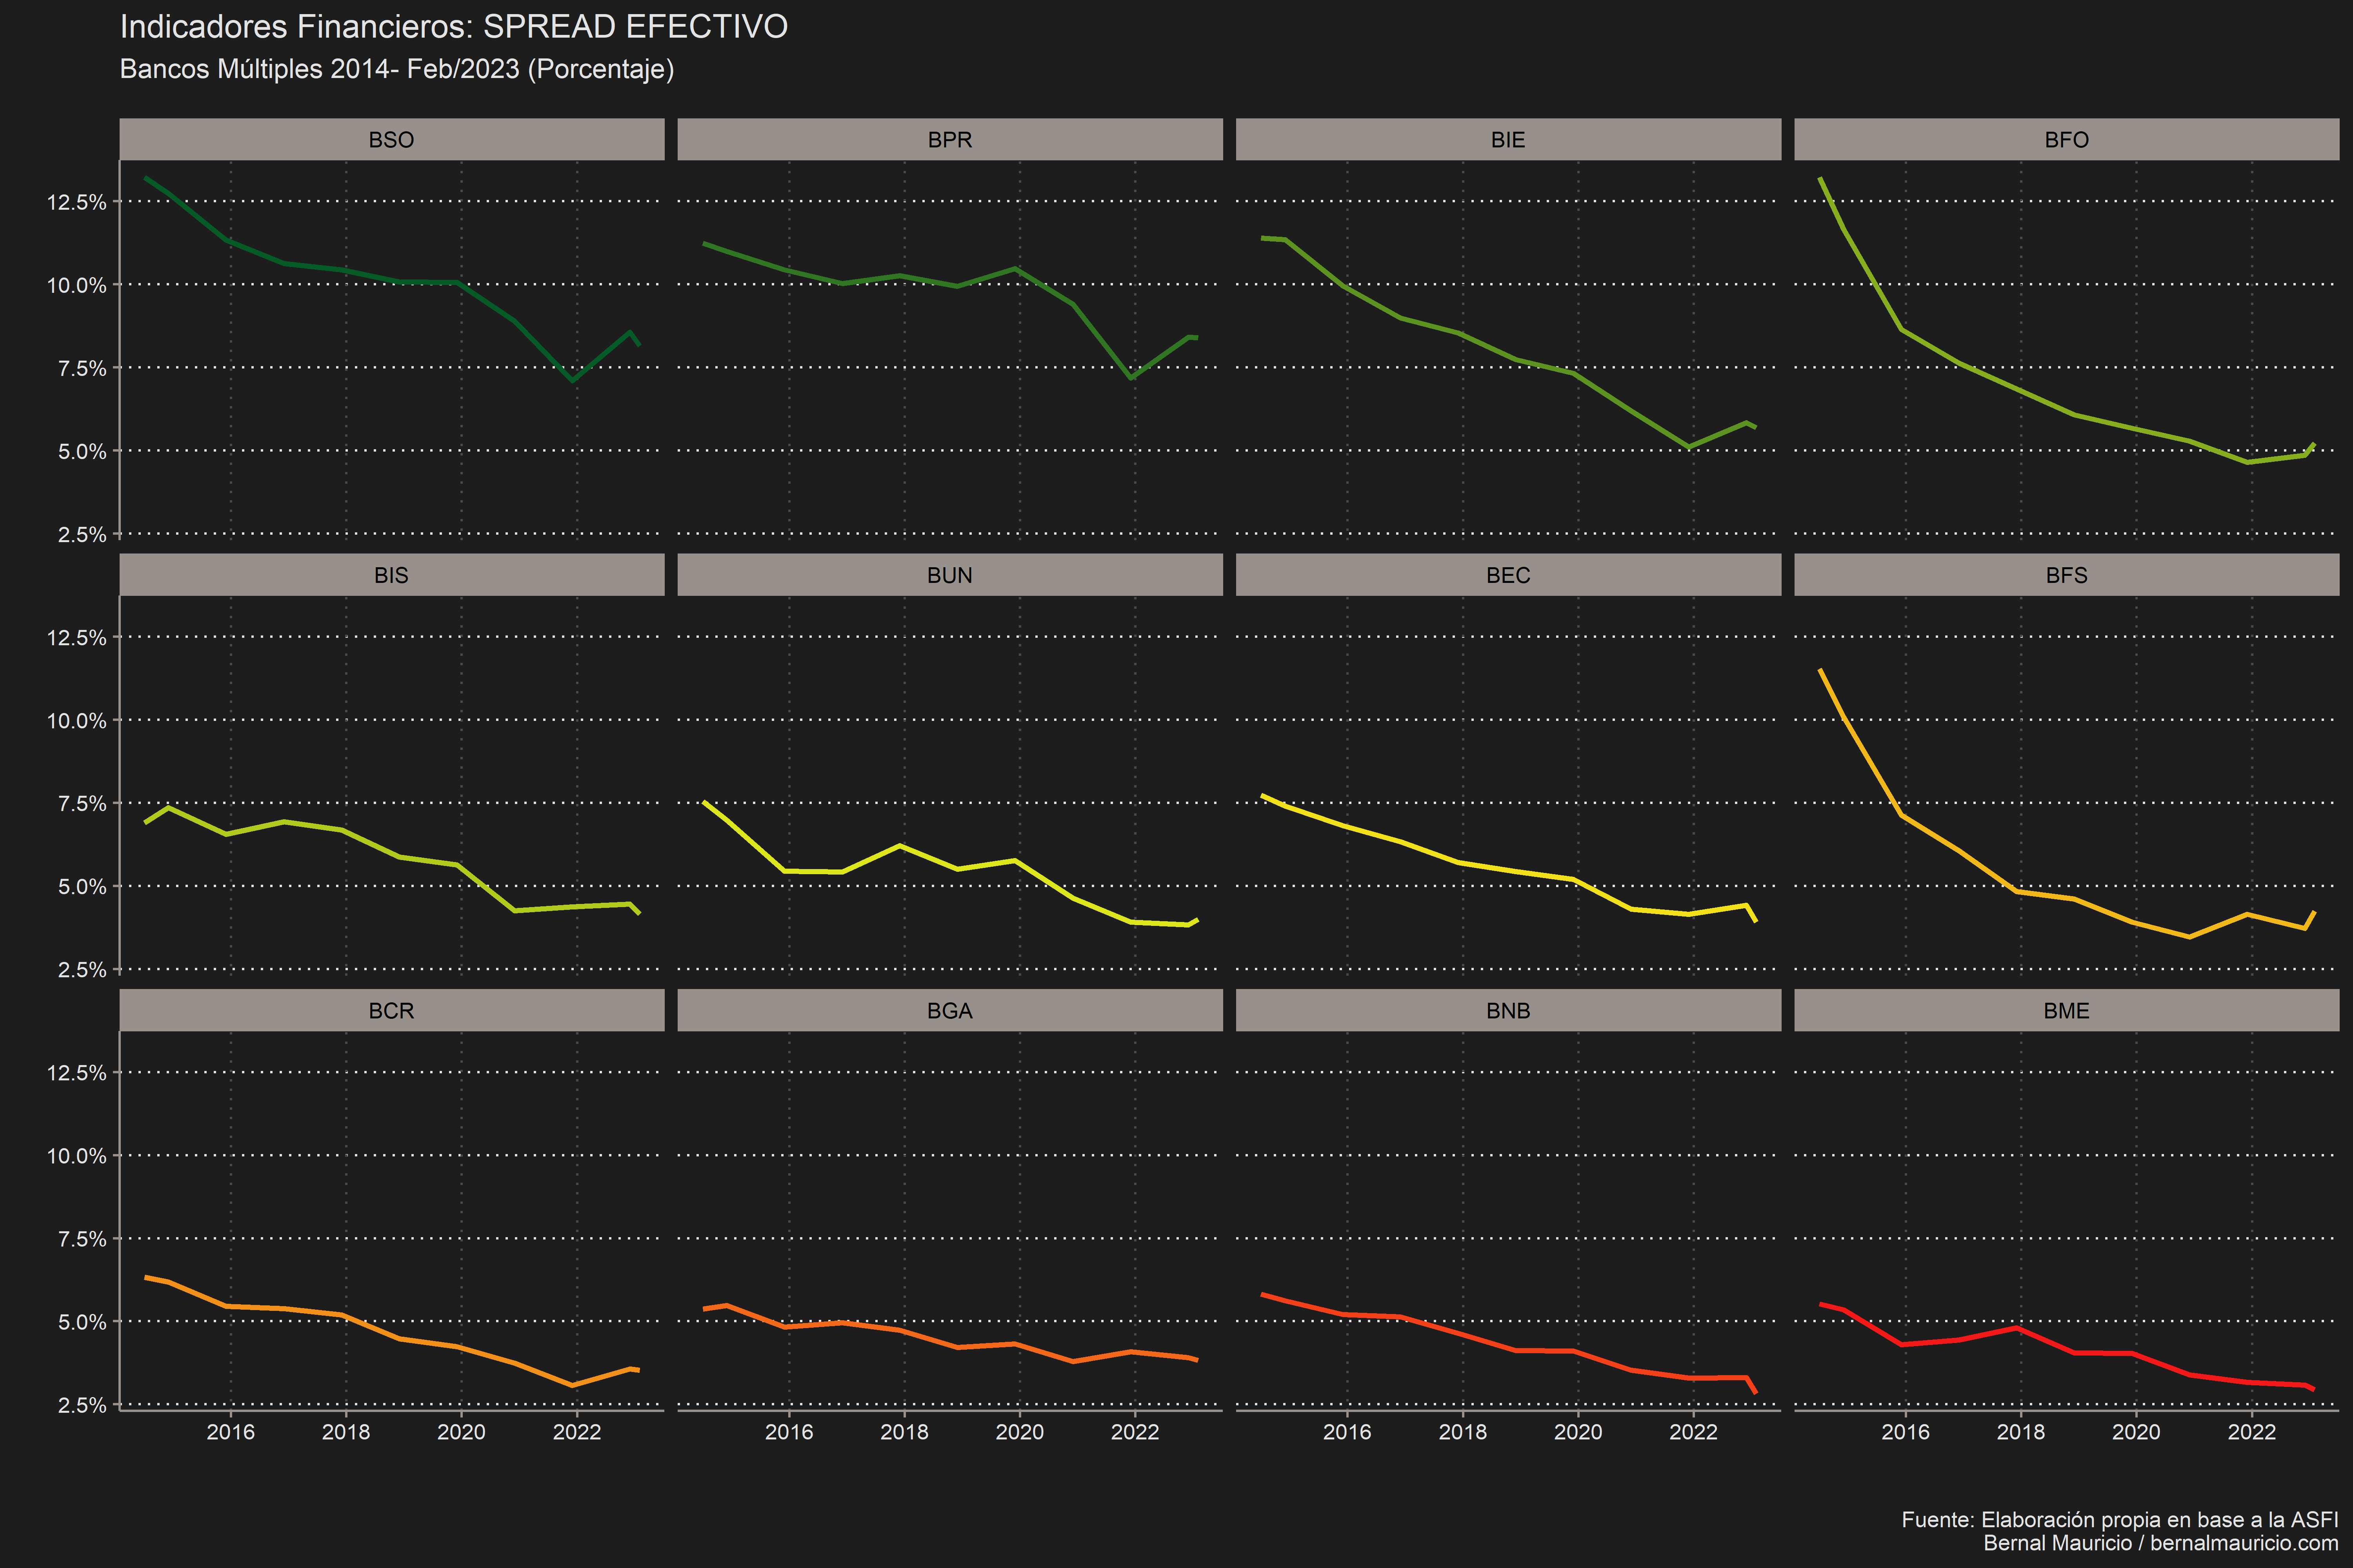The width and height of the screenshot is (2353, 1568).
Task: Click the credit 'Bernal Mauricio / bernalmauricio.com'
Action: pos(2161,1543)
